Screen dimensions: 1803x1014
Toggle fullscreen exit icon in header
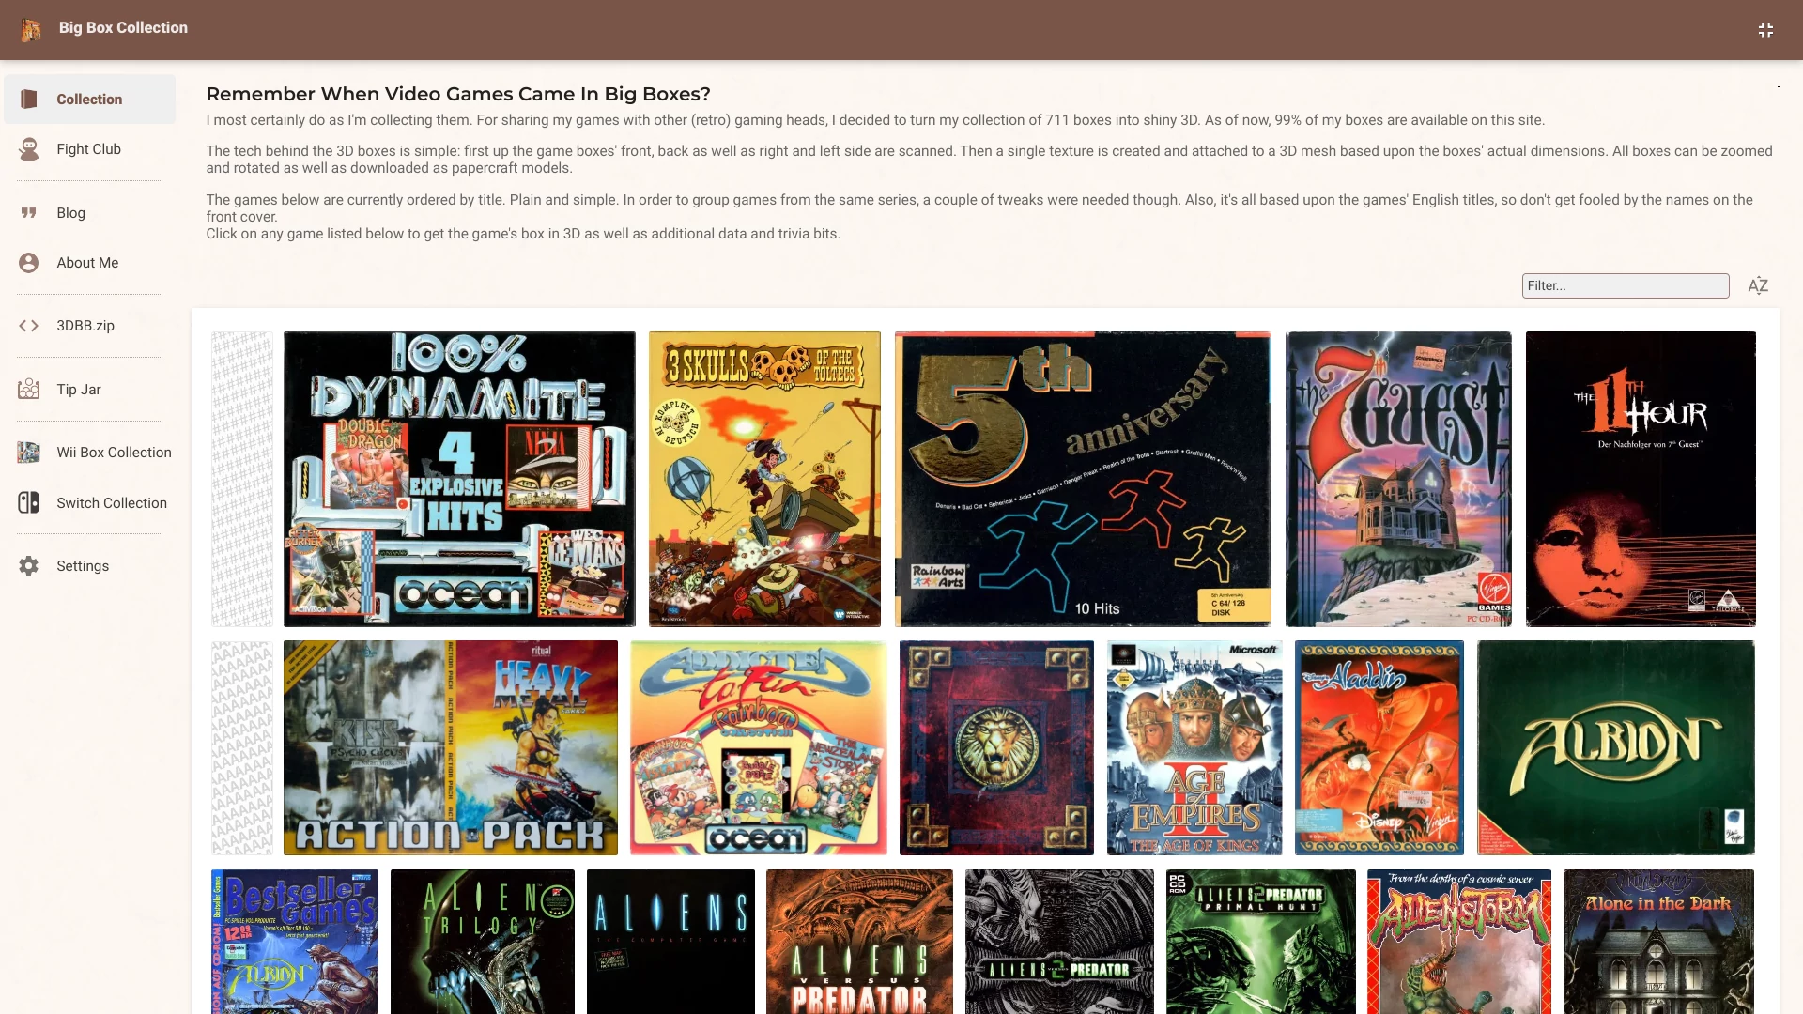point(1765,30)
